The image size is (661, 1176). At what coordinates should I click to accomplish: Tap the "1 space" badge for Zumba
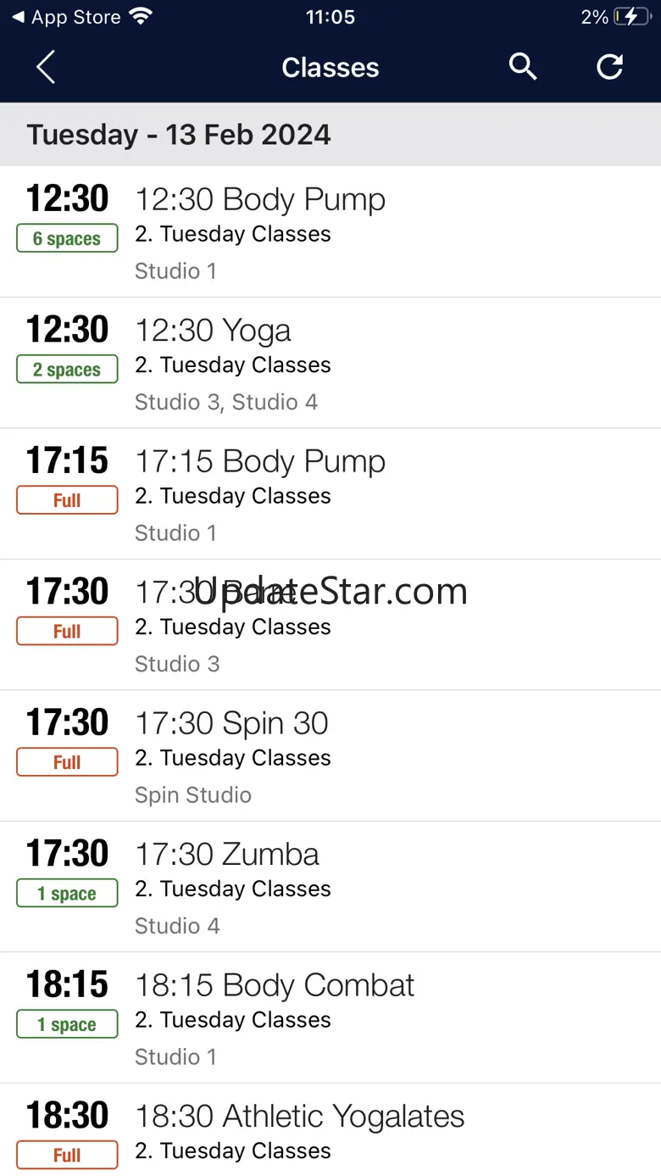(67, 894)
